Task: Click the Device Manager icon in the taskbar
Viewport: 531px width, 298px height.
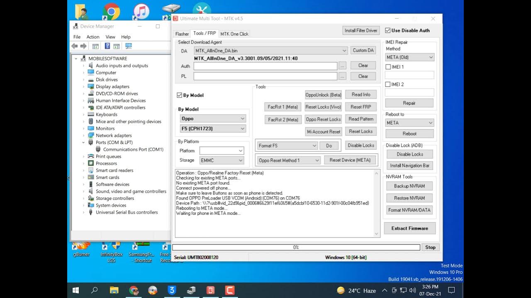Action: 191,290
